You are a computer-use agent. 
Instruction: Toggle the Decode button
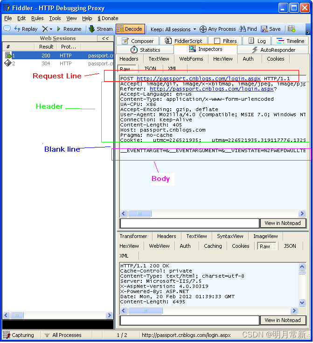tap(130, 29)
